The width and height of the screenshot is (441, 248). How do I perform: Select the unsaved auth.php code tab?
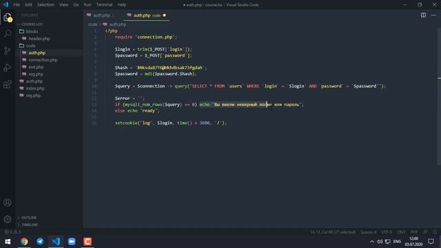coord(146,15)
